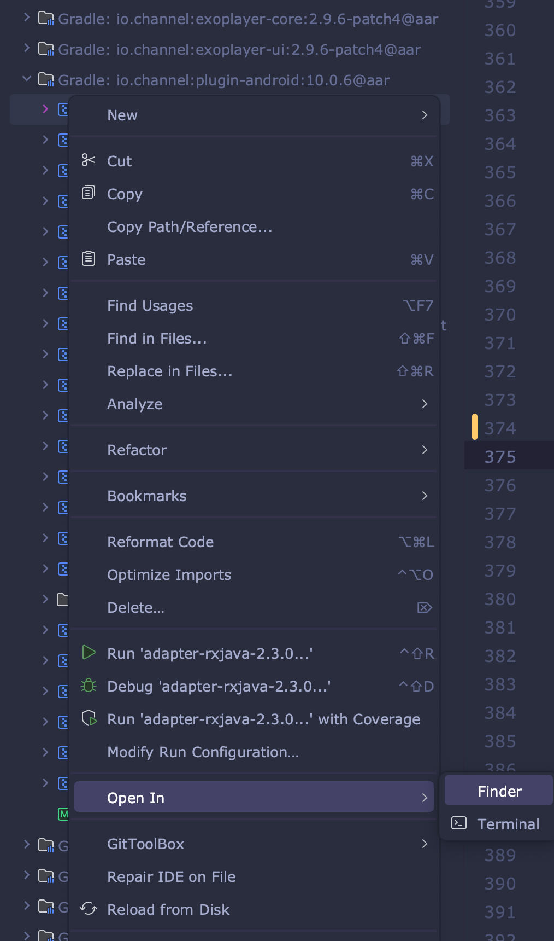
Task: Select Debug 'adapter-rxjava-2.3.0...' entry
Action: (254, 686)
